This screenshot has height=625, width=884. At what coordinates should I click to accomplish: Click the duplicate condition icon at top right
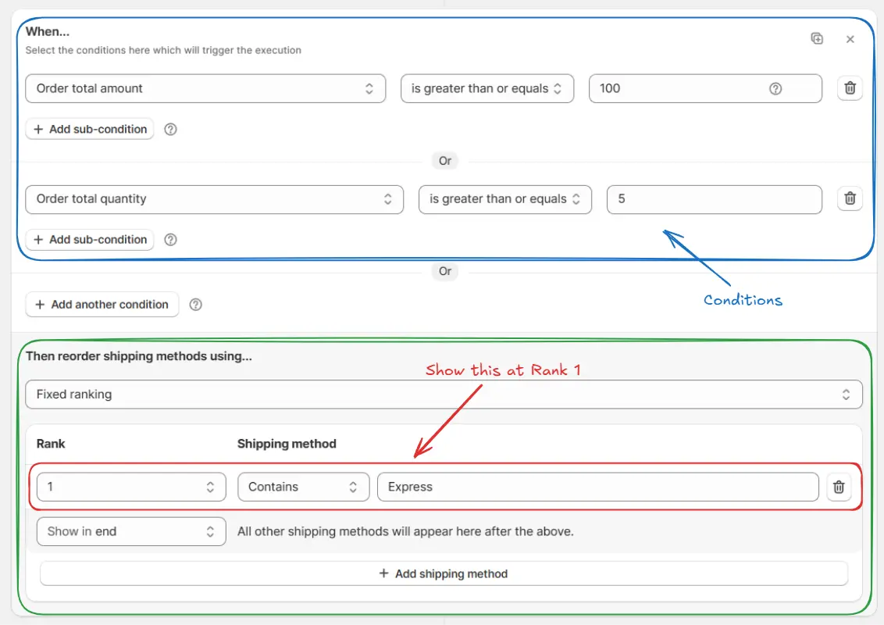(817, 38)
